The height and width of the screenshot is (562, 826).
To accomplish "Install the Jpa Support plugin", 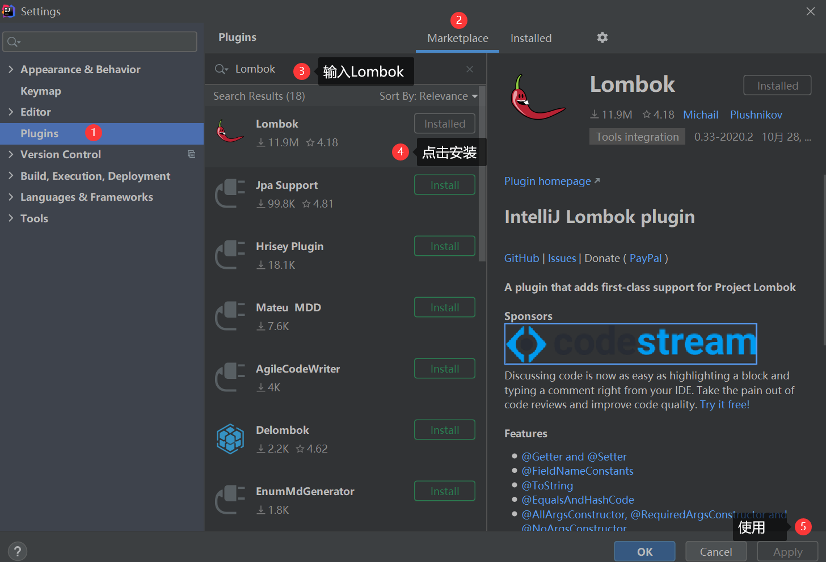I will [444, 184].
